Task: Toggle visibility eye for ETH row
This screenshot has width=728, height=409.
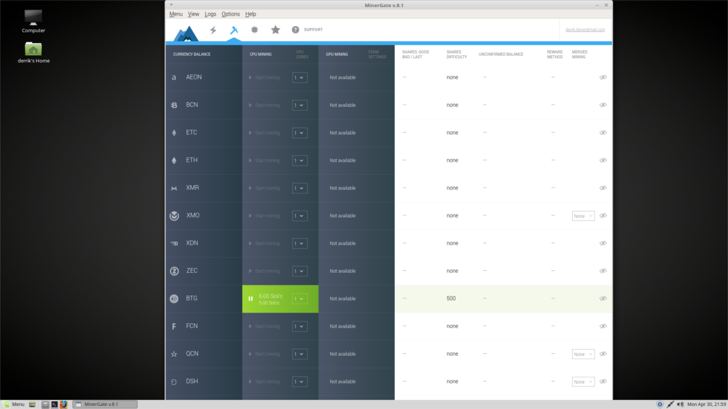Action: click(603, 161)
